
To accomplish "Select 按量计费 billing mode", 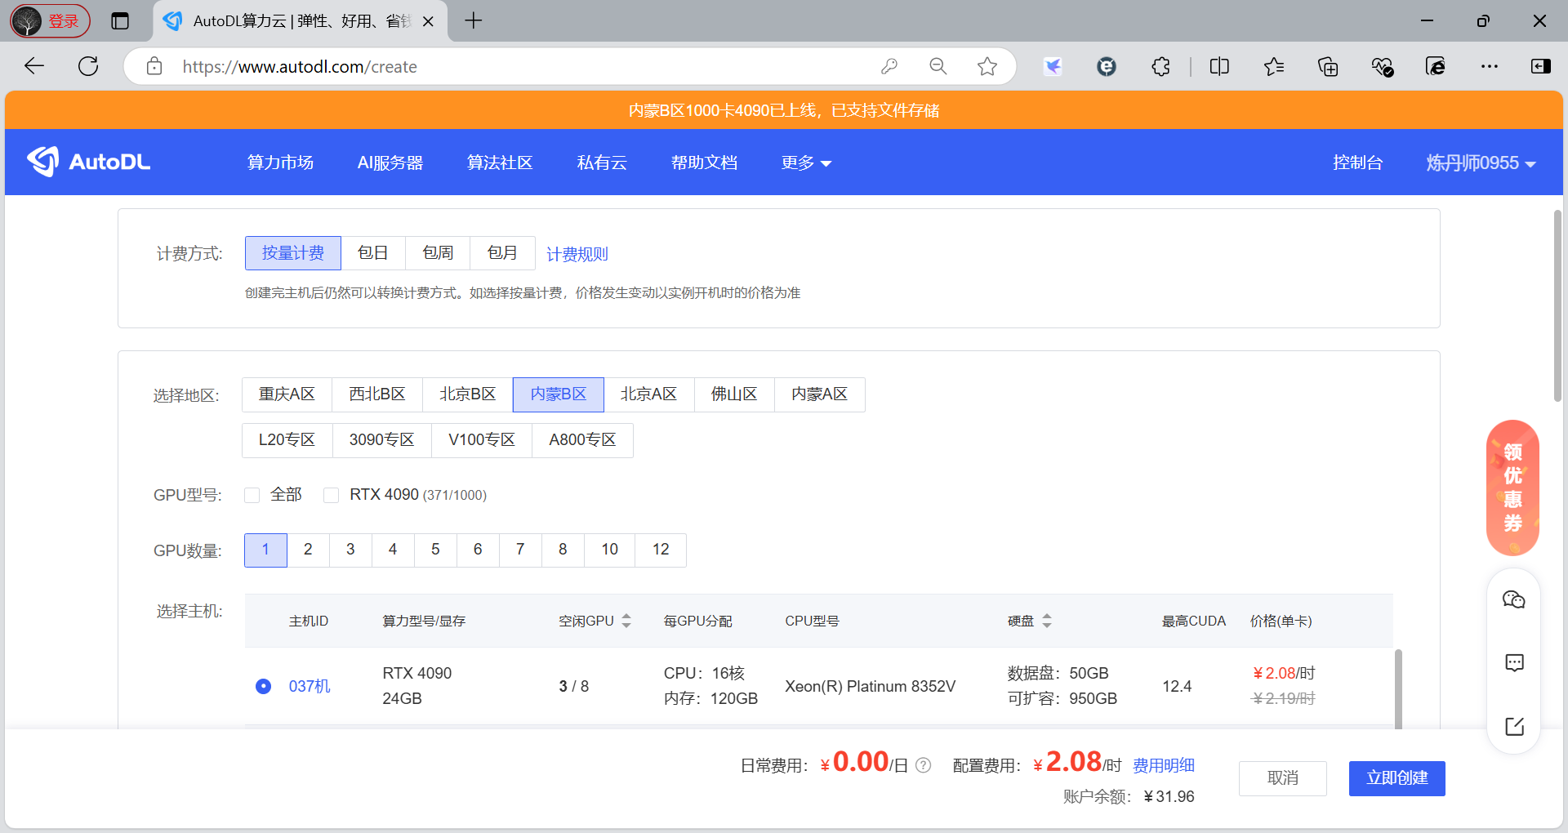I will (293, 253).
